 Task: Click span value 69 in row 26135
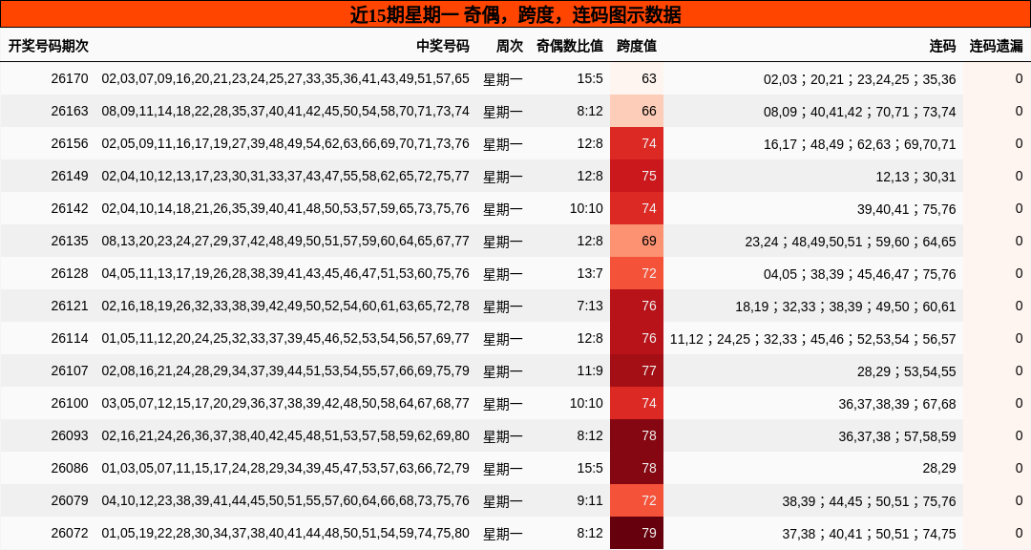tap(637, 241)
